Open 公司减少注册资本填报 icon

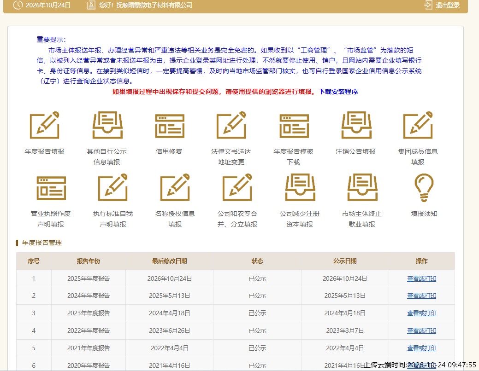pos(300,187)
